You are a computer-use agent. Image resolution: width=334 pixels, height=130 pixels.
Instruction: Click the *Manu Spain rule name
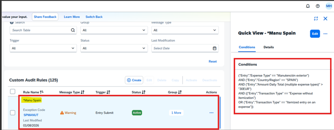click(x=32, y=100)
